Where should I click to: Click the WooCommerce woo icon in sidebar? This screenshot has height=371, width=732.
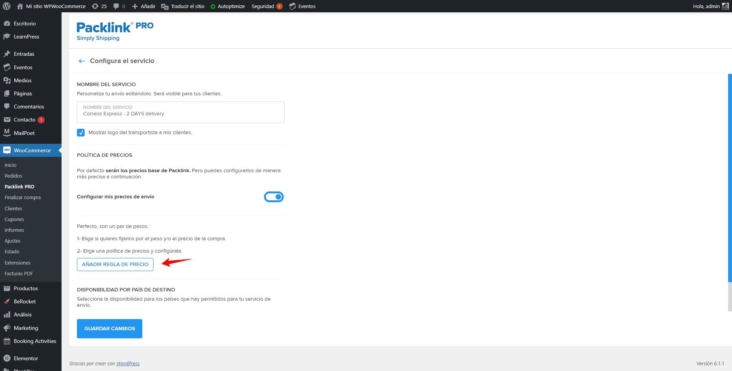[7, 150]
